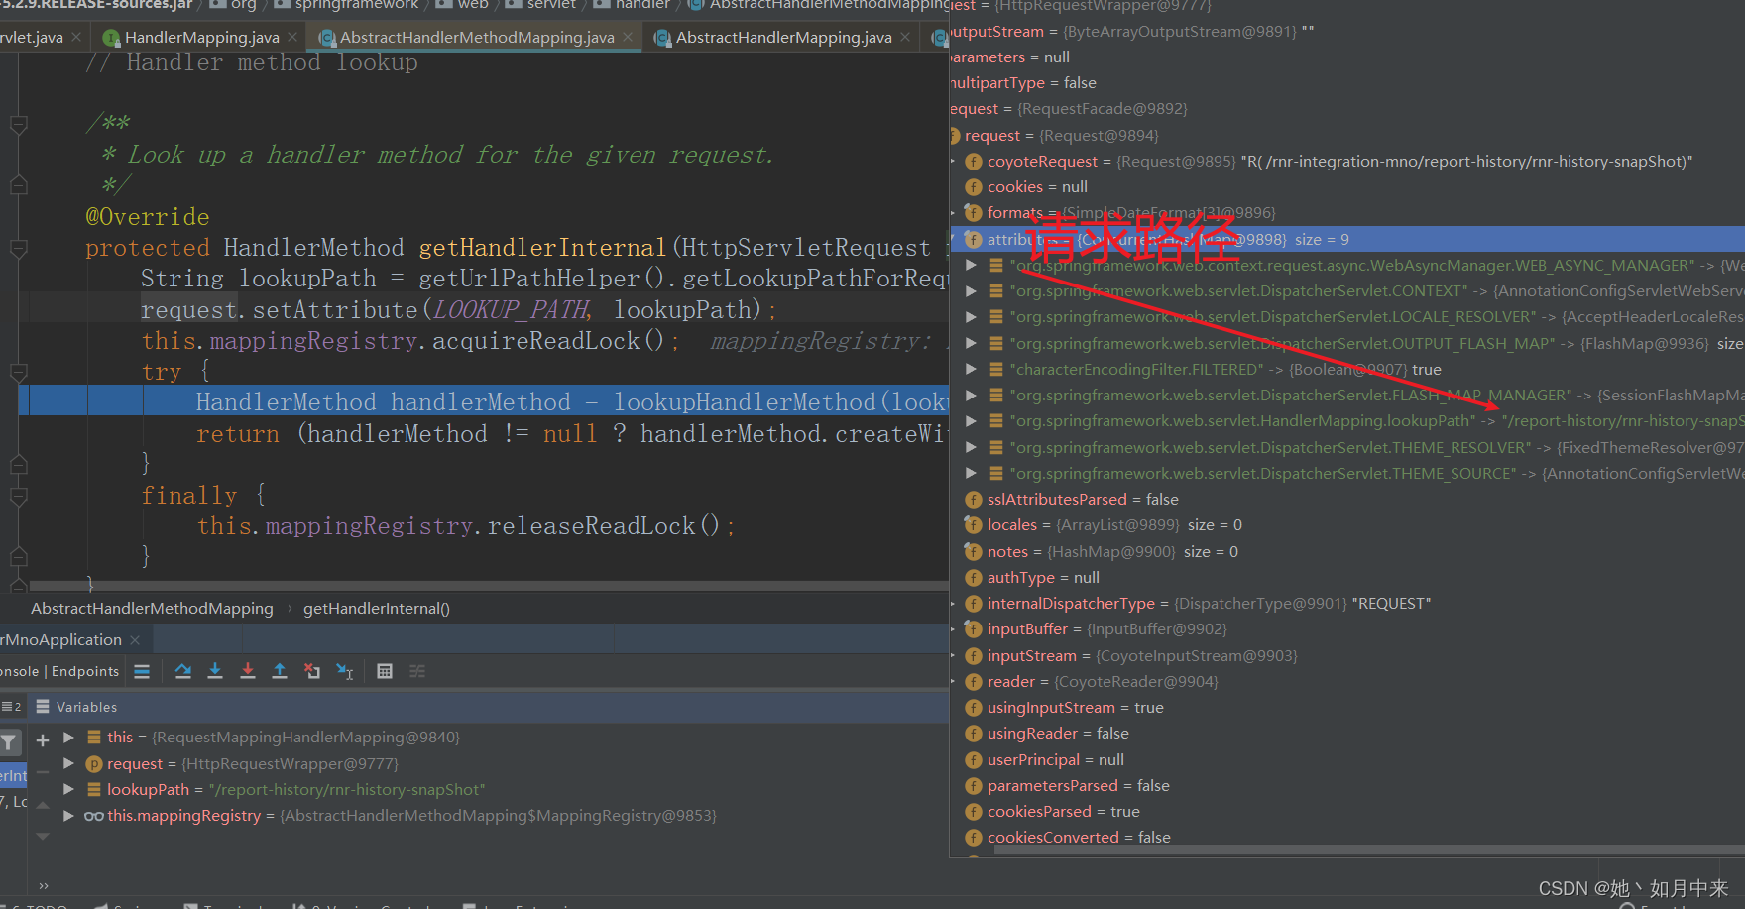Select the sslAttributesParsed = false field
The image size is (1745, 909).
click(x=1083, y=499)
